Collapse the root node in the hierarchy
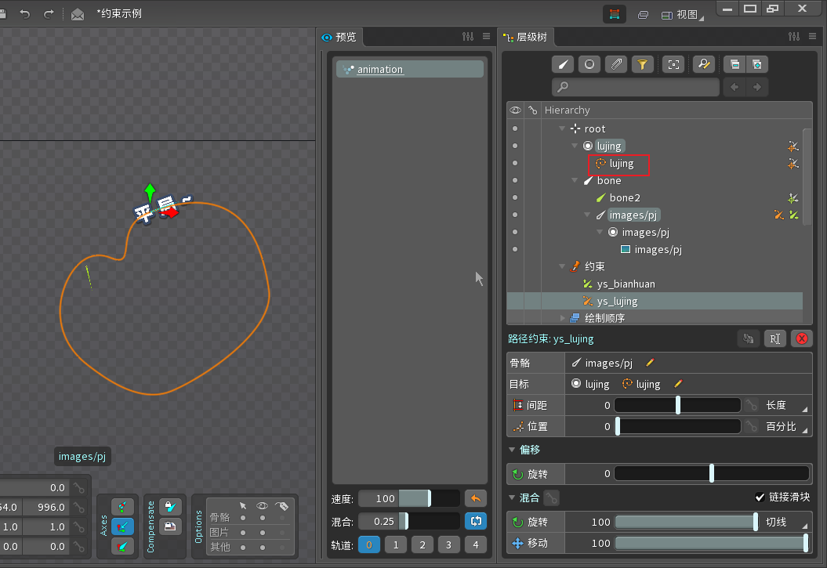827x568 pixels. (562, 128)
